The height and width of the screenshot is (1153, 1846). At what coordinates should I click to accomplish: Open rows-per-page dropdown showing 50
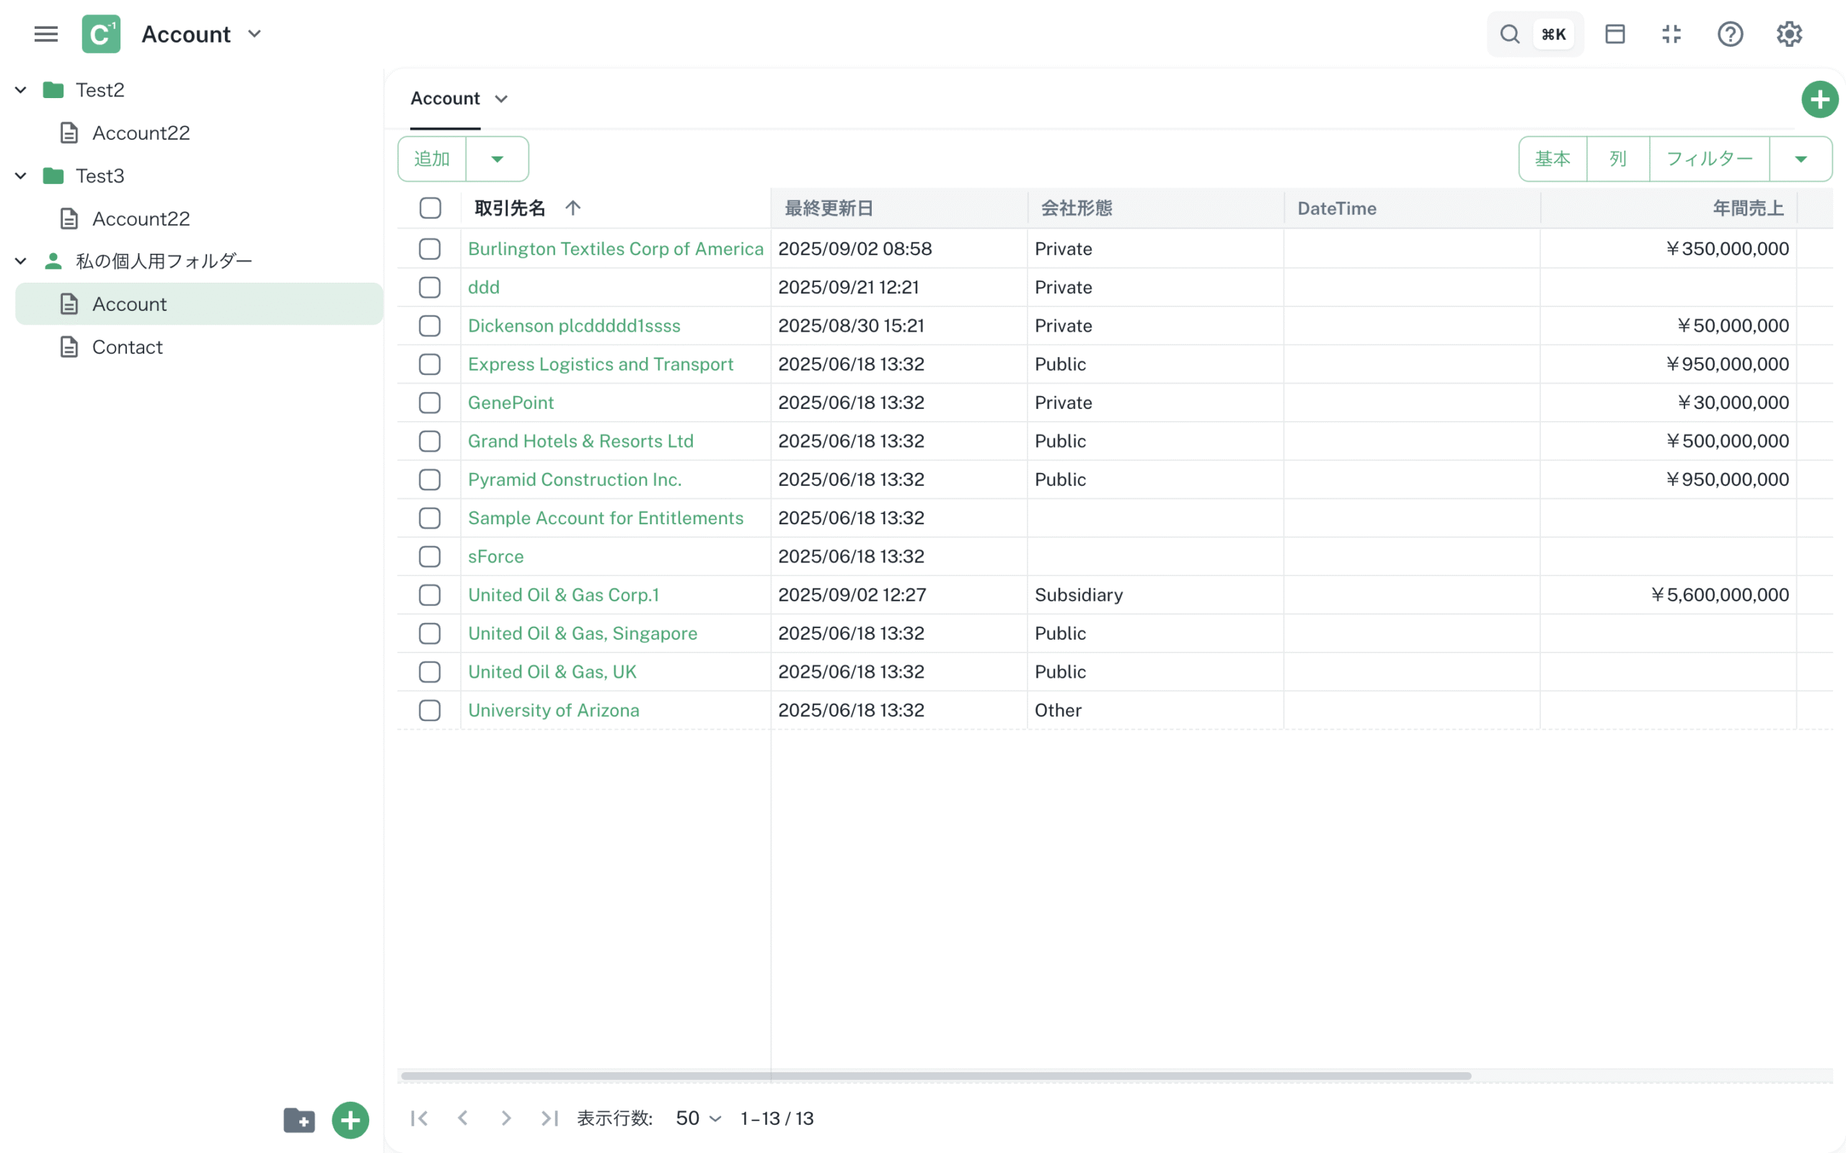(x=698, y=1118)
